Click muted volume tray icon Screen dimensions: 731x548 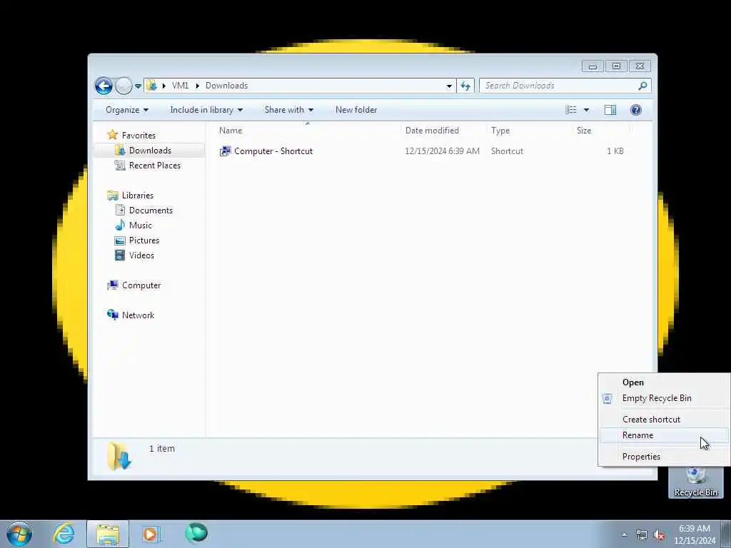[x=659, y=535]
